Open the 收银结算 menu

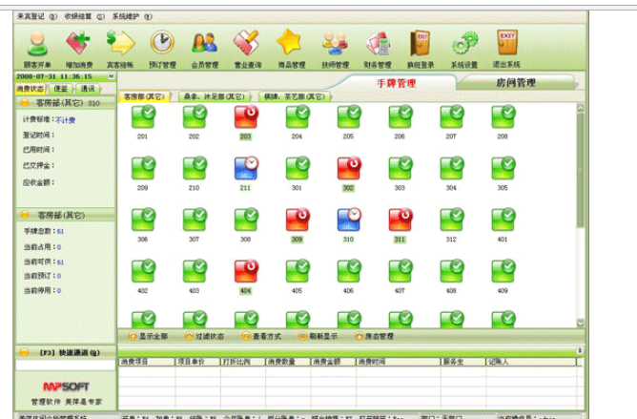[85, 16]
